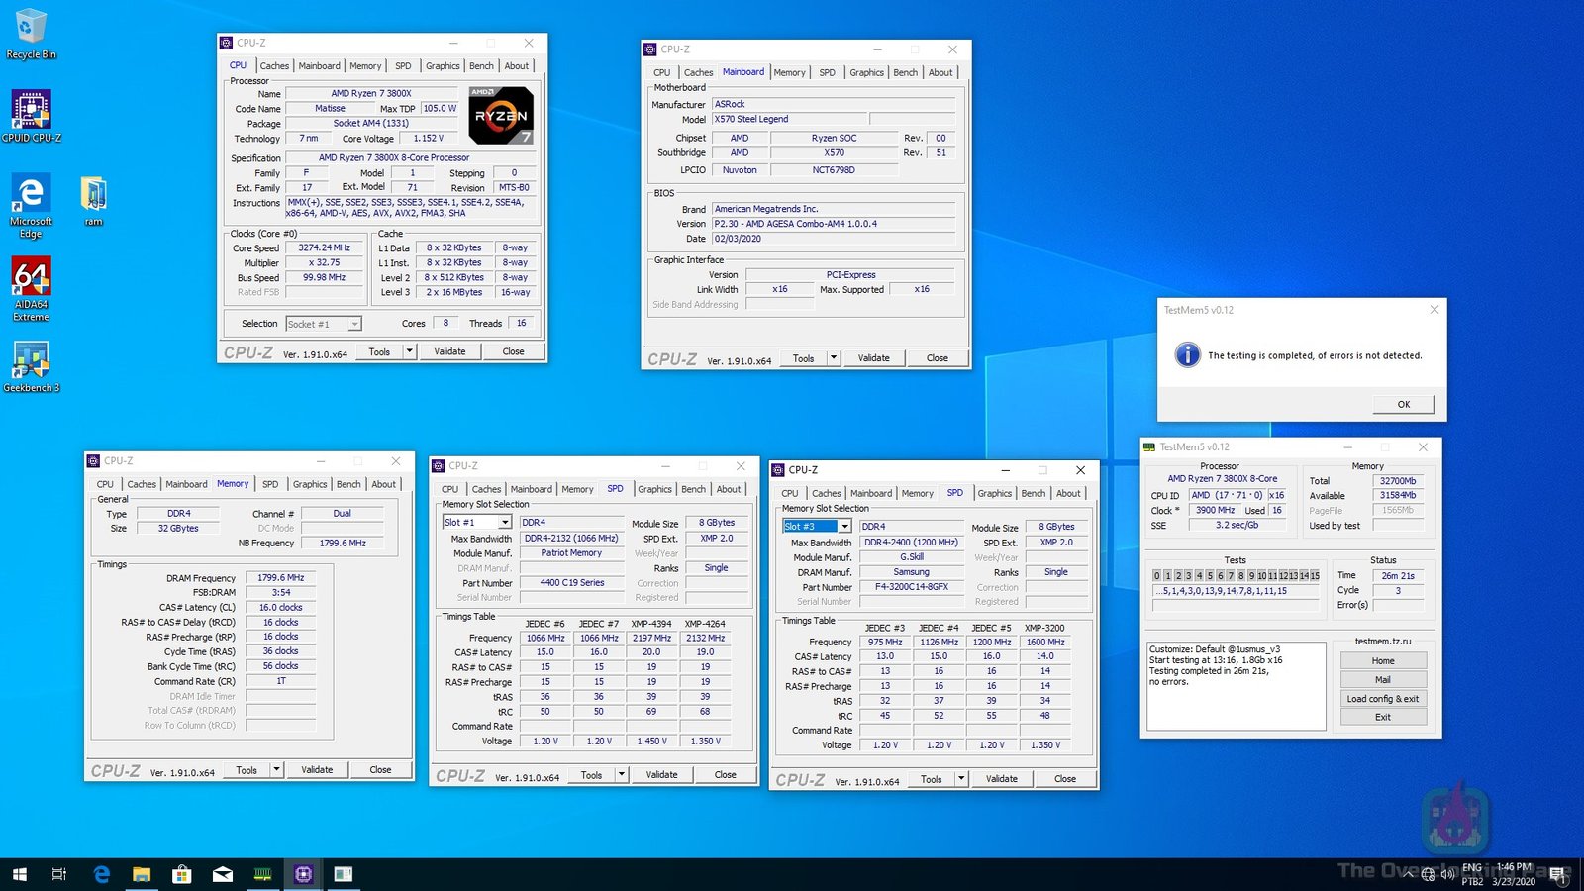The image size is (1584, 891).
Task: Click the Task View taskbar icon
Action: 59,874
